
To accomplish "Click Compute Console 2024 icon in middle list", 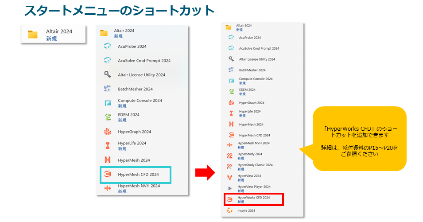I will 108,103.
